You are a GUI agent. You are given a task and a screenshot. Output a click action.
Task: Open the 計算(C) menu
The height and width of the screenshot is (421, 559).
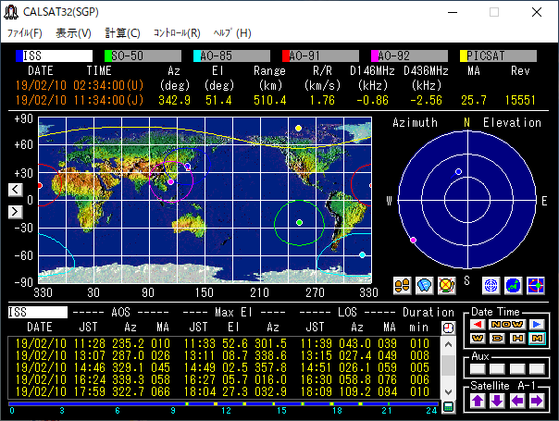click(x=122, y=33)
